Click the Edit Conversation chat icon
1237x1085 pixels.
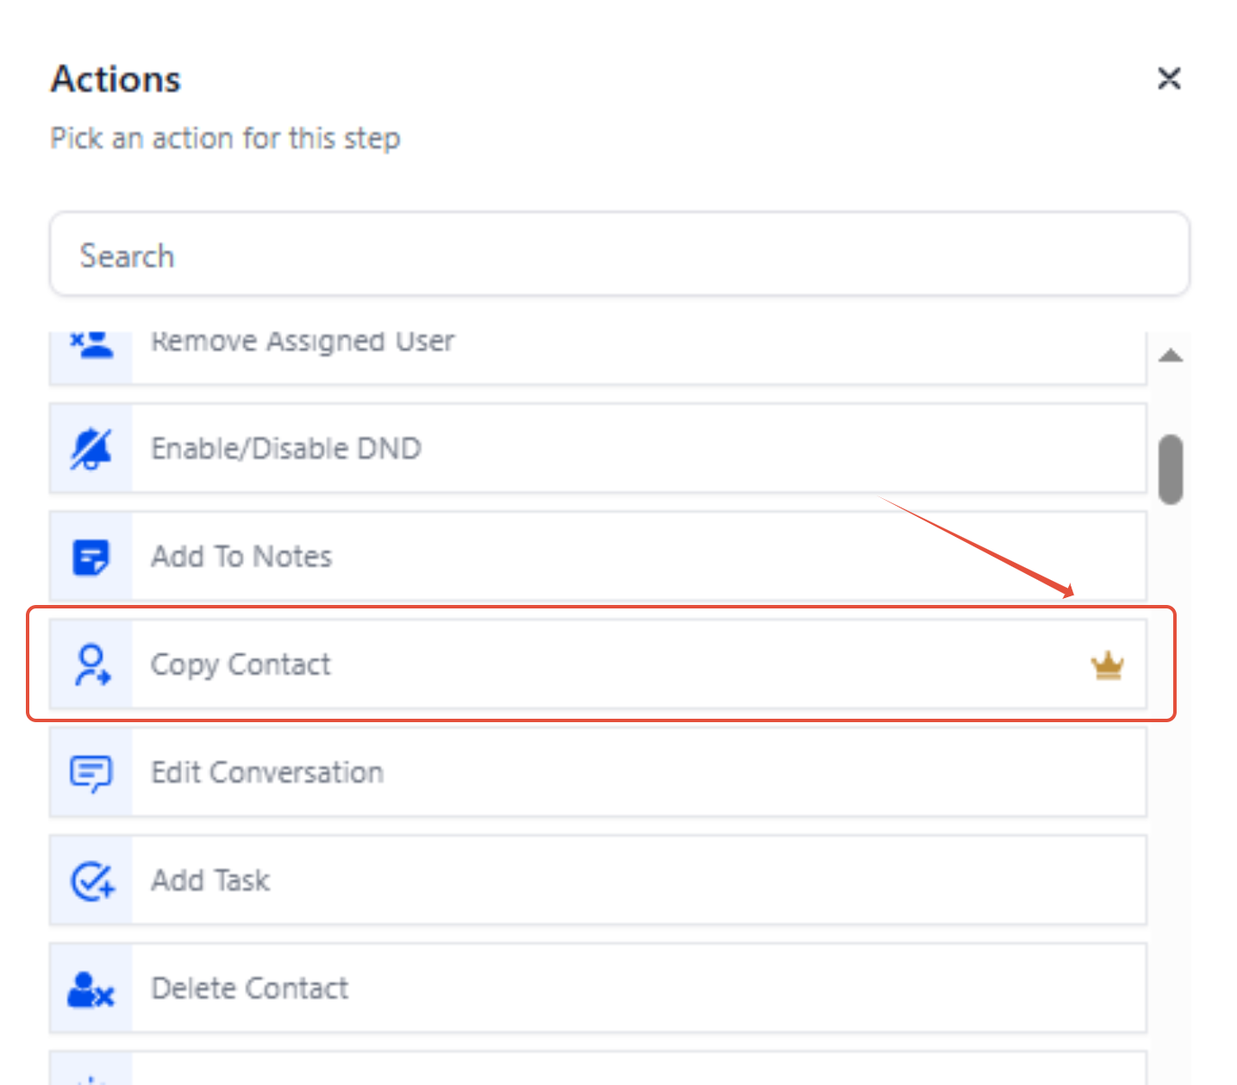91,773
